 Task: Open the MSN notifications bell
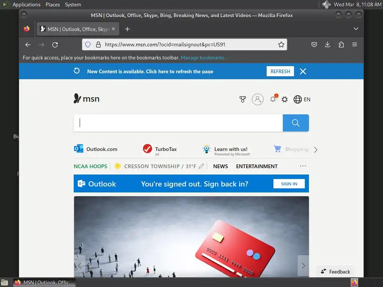273,99
